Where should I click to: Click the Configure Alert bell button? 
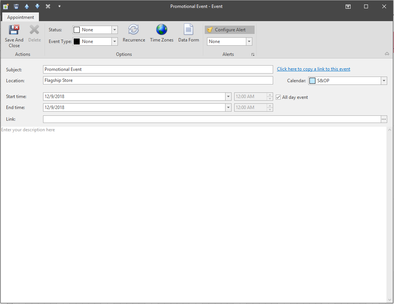tap(230, 29)
